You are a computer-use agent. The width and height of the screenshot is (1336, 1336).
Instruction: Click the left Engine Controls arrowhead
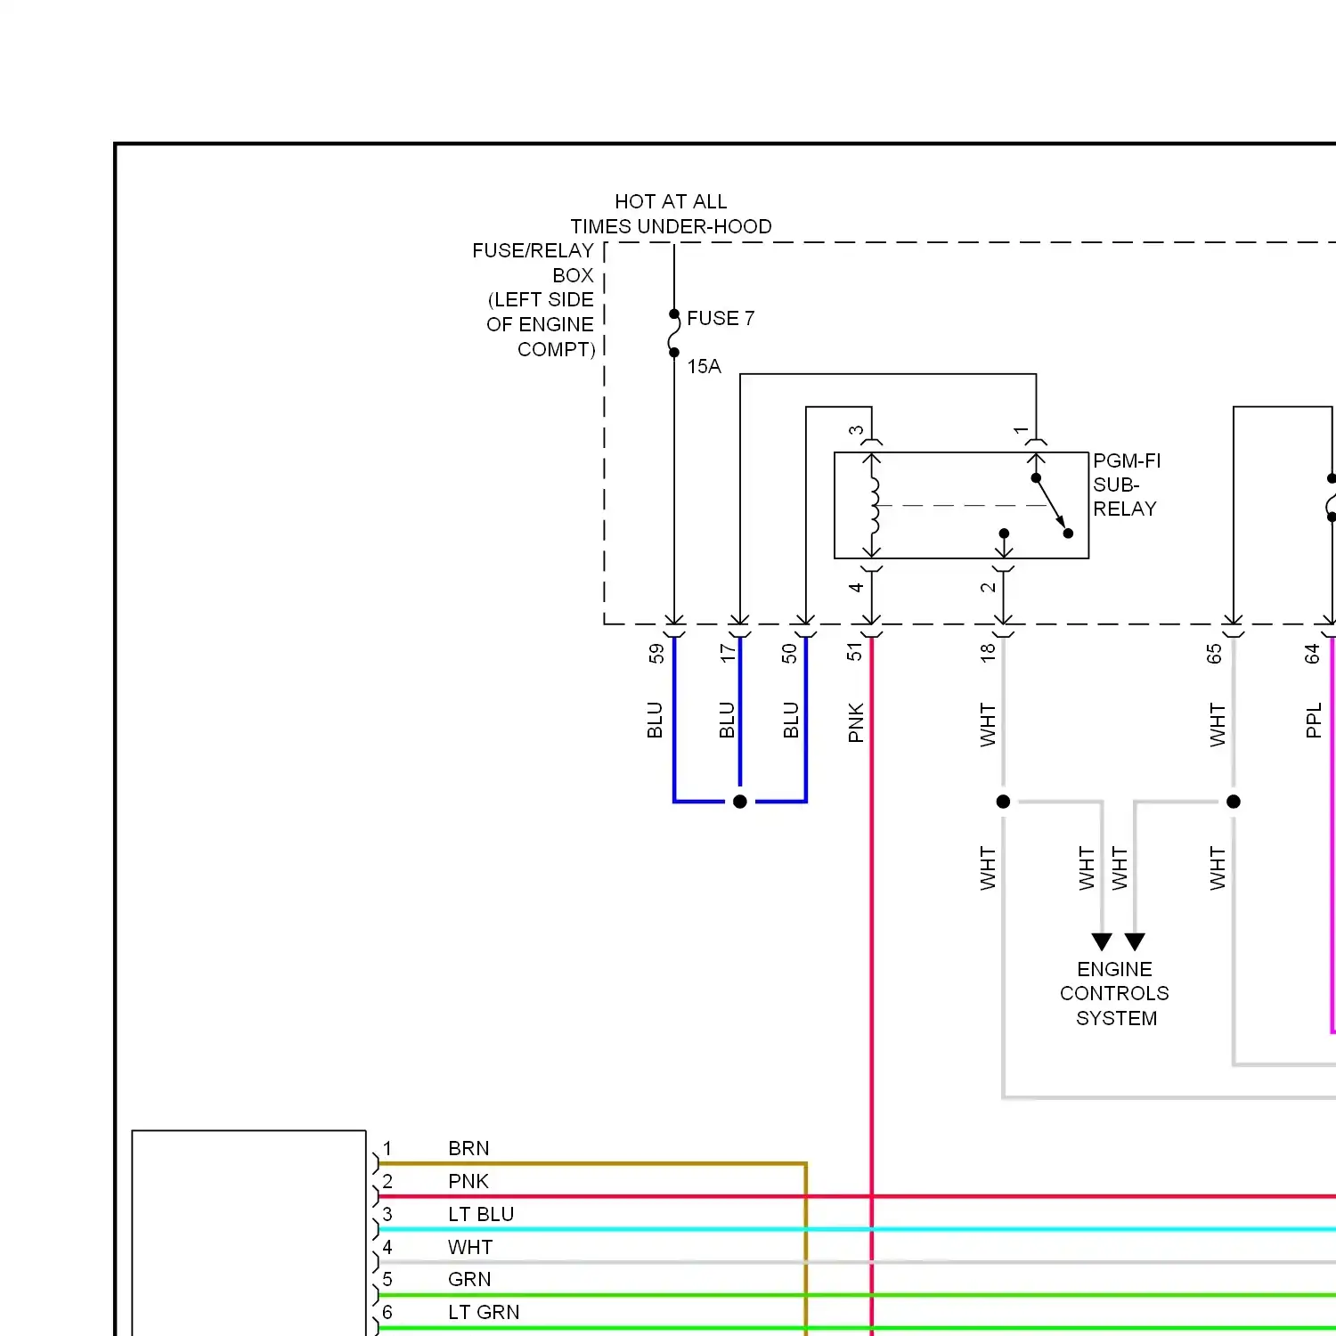tap(1102, 941)
